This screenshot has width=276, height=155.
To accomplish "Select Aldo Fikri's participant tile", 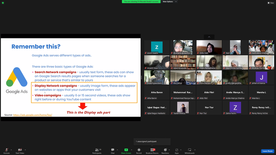I will [x=209, y=93].
